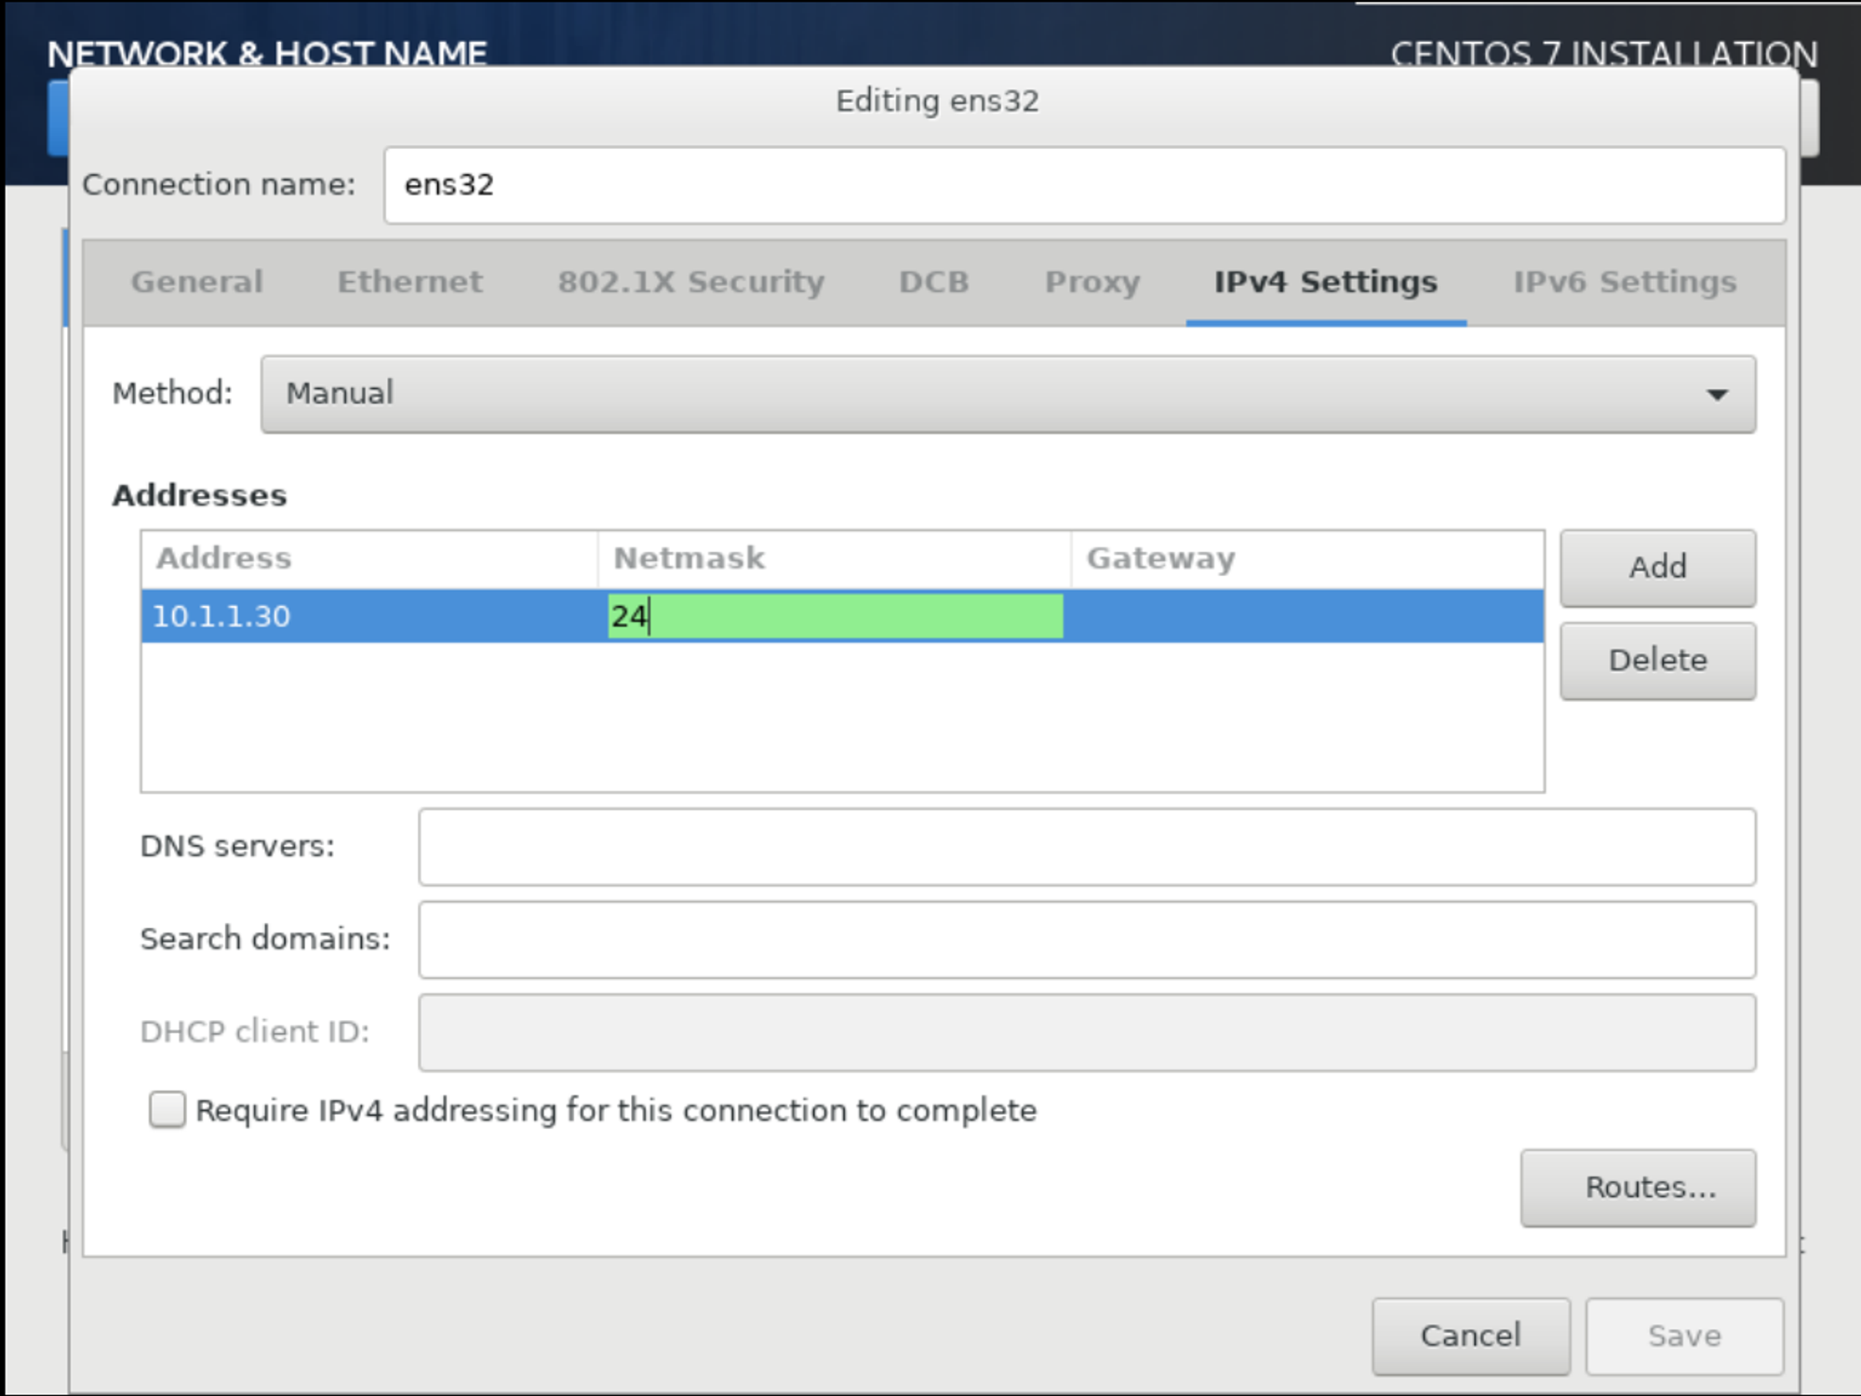Cancel editing the connection
The height and width of the screenshot is (1396, 1861).
tap(1470, 1336)
